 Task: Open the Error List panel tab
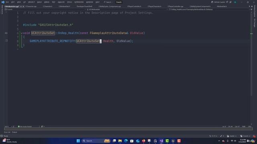pyautogui.click(x=7, y=132)
